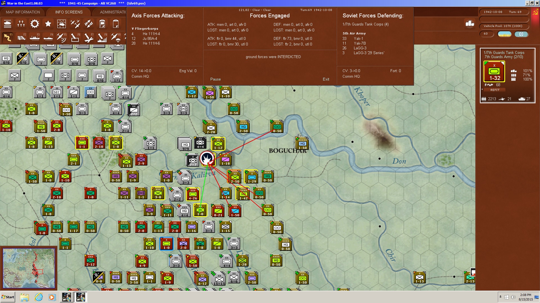The width and height of the screenshot is (540, 303).
Task: Open the weather map grid icon
Action: pyautogui.click(x=62, y=24)
